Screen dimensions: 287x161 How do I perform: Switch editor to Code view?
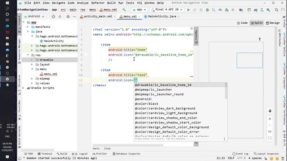point(242,23)
